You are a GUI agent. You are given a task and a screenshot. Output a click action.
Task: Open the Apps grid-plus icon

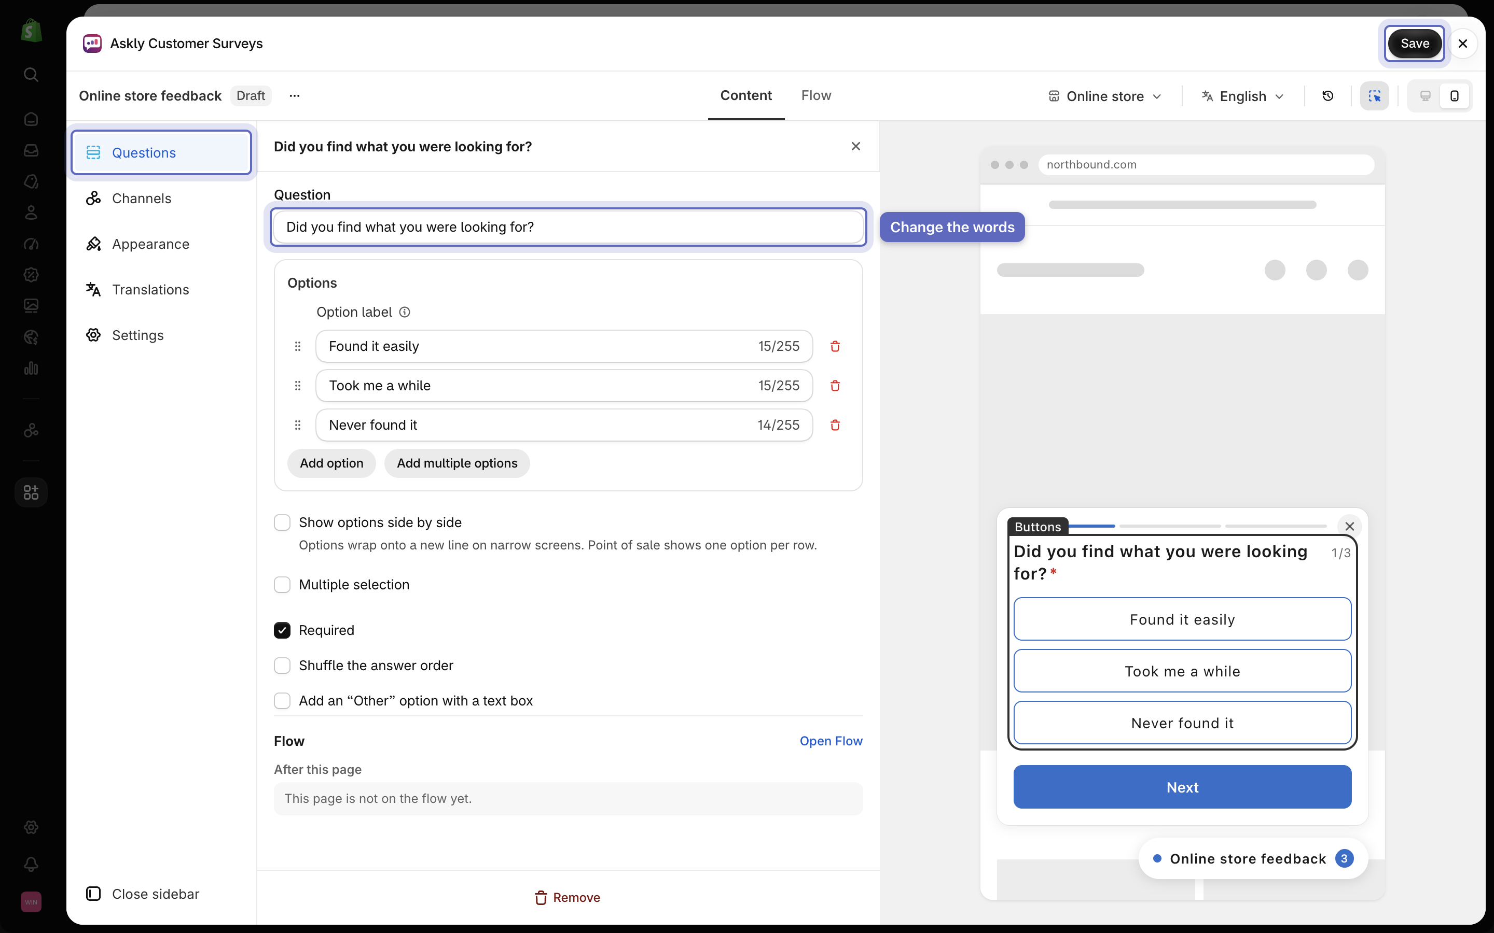(x=31, y=492)
